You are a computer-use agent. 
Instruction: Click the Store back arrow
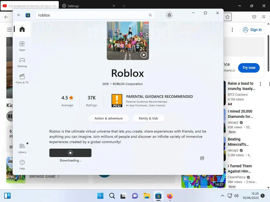(19, 15)
